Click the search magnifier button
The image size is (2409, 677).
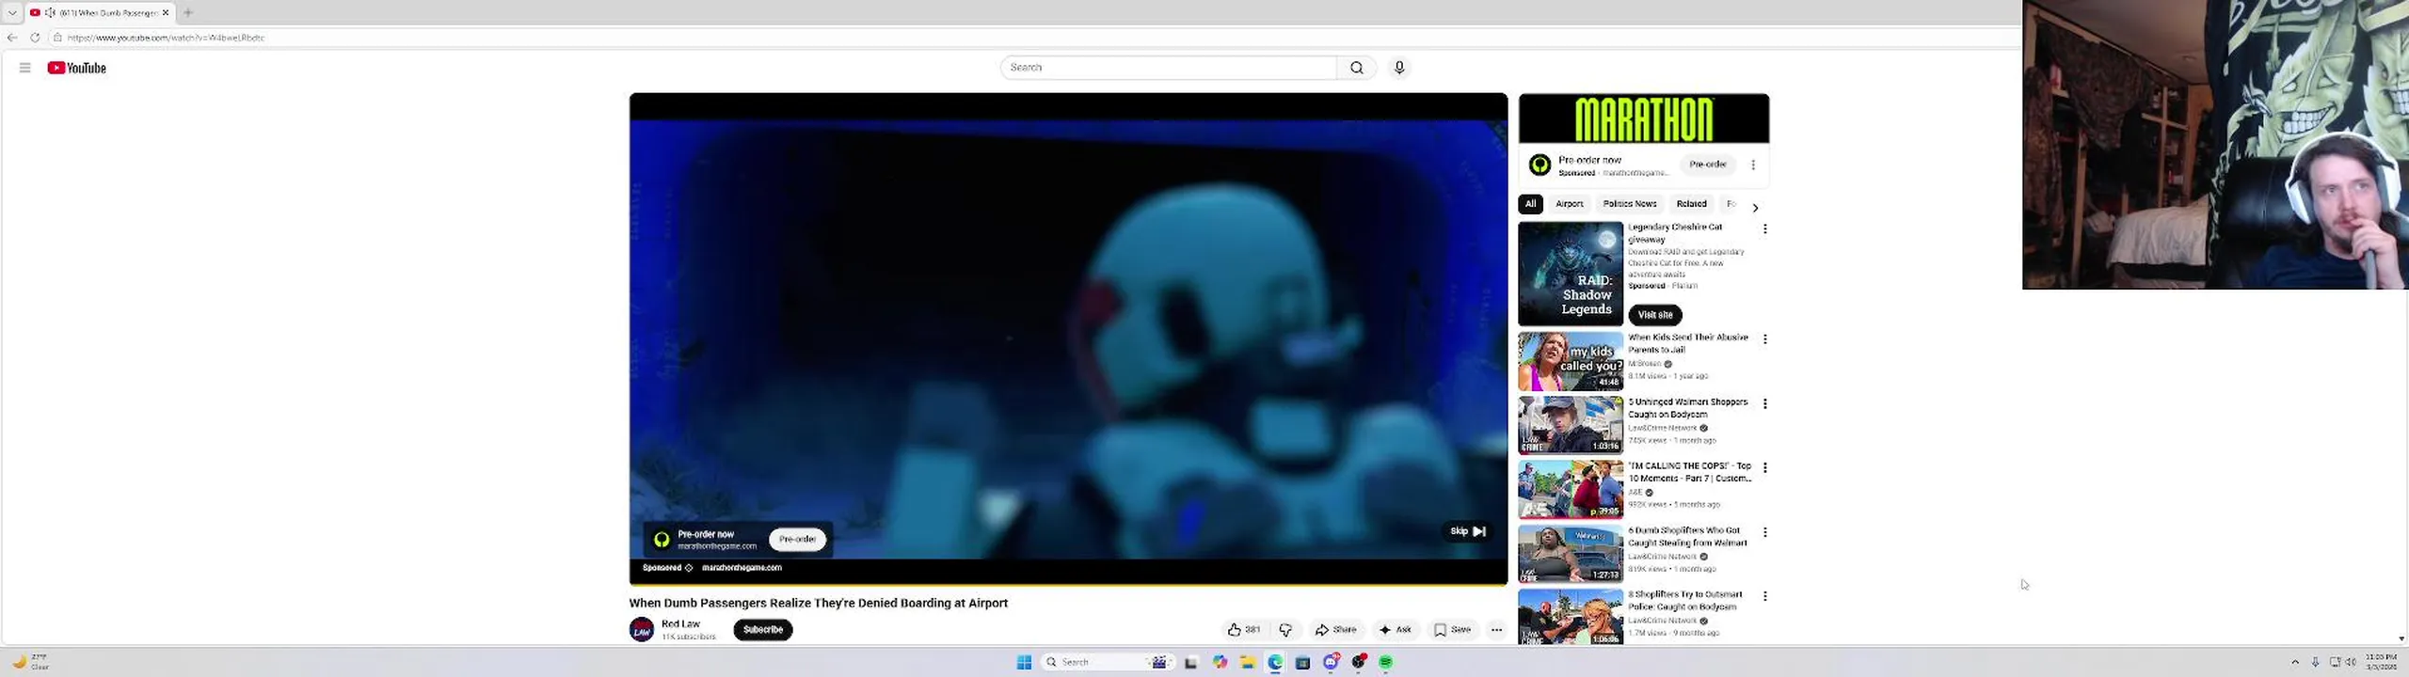(1356, 68)
